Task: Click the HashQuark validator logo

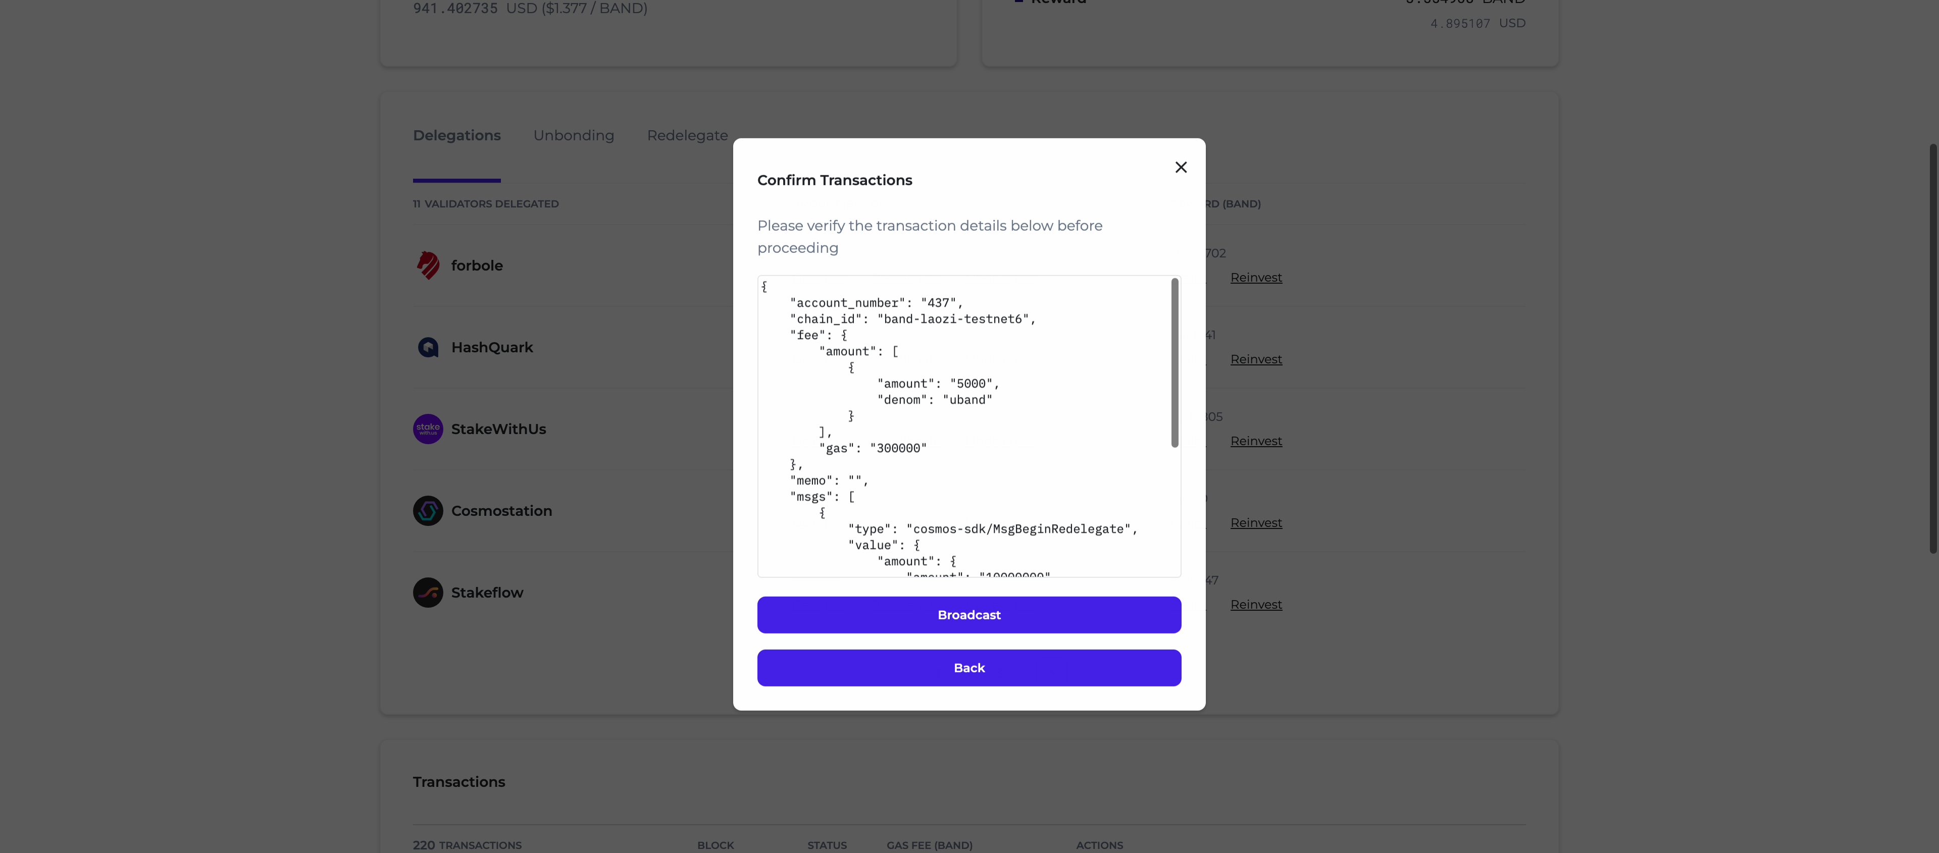Action: (x=428, y=347)
